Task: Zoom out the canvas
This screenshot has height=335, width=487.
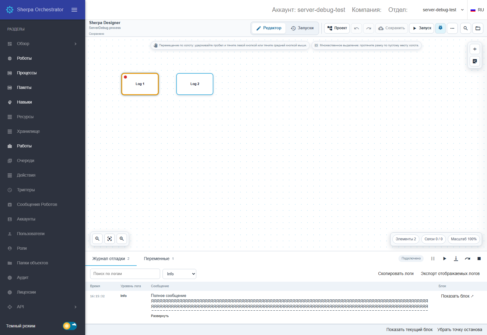Action: click(97, 239)
